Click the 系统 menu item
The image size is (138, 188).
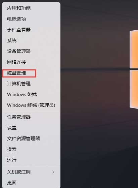[31, 40]
